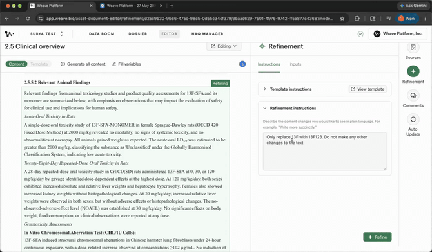The width and height of the screenshot is (432, 252).
Task: Open the Work profile button
Action: click(407, 19)
